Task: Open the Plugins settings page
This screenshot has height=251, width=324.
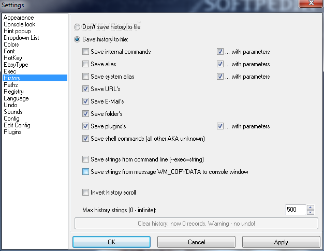Action: 35,132
